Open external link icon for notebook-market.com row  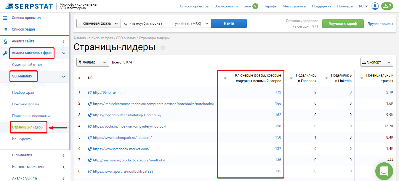[90, 149]
